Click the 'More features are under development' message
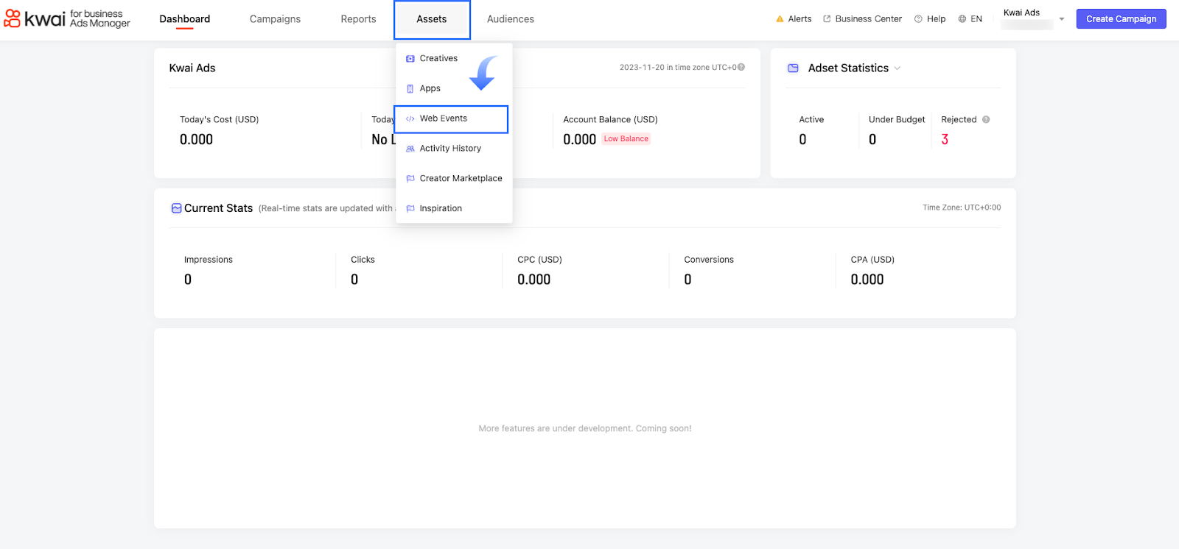The width and height of the screenshot is (1179, 549). pos(585,428)
